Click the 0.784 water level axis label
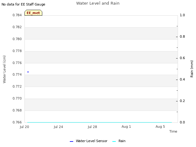This screenshot has height=147, width=196. tap(17, 15)
